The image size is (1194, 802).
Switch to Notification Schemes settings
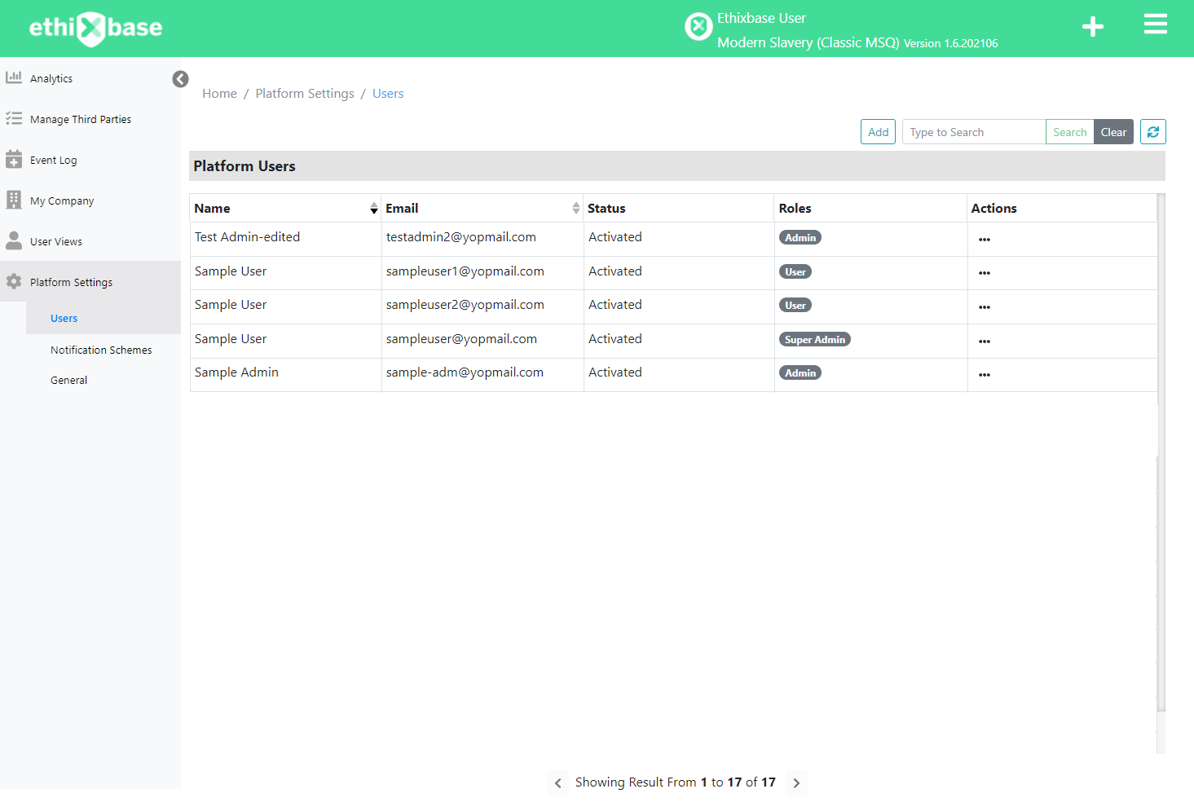click(101, 349)
